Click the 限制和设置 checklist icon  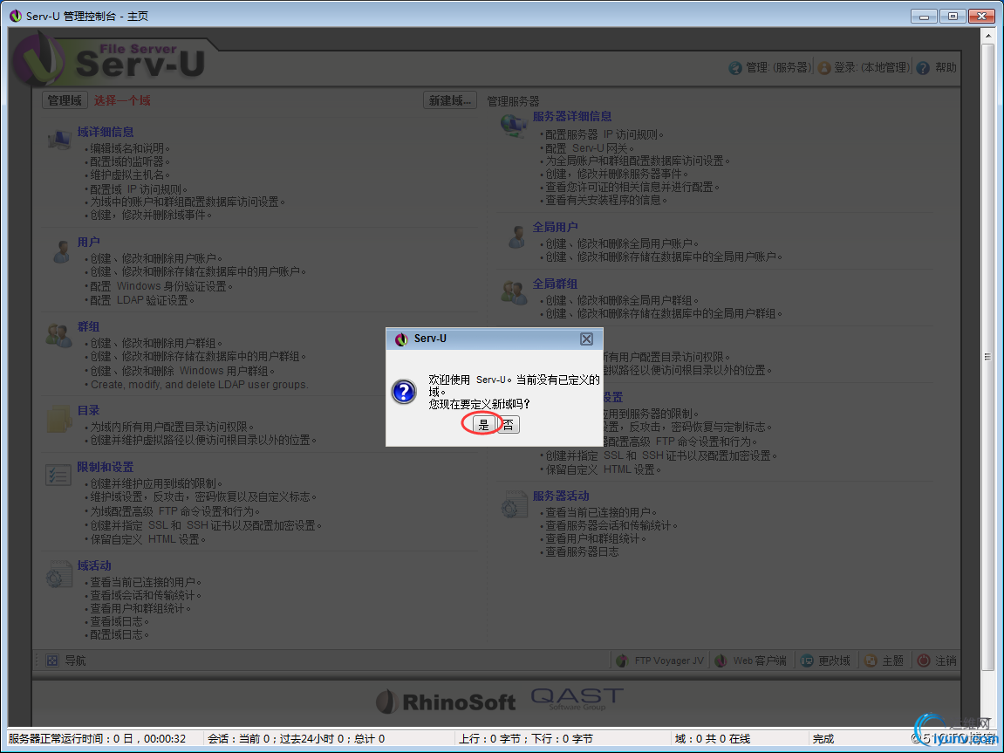pos(59,476)
